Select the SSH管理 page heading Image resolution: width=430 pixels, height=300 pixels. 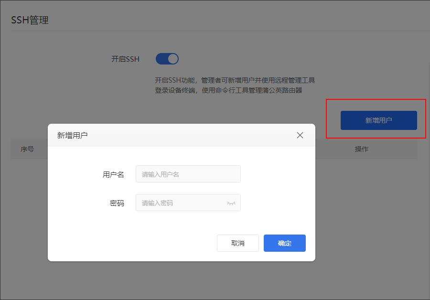[x=30, y=20]
